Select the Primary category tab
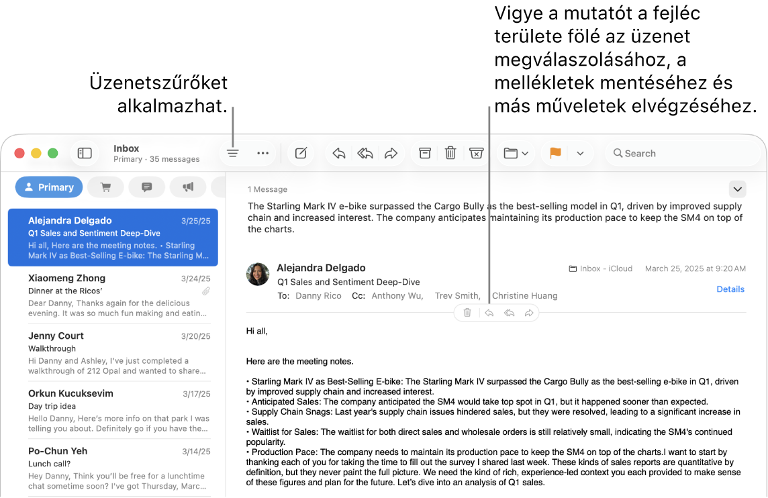The image size is (768, 498). (x=48, y=187)
